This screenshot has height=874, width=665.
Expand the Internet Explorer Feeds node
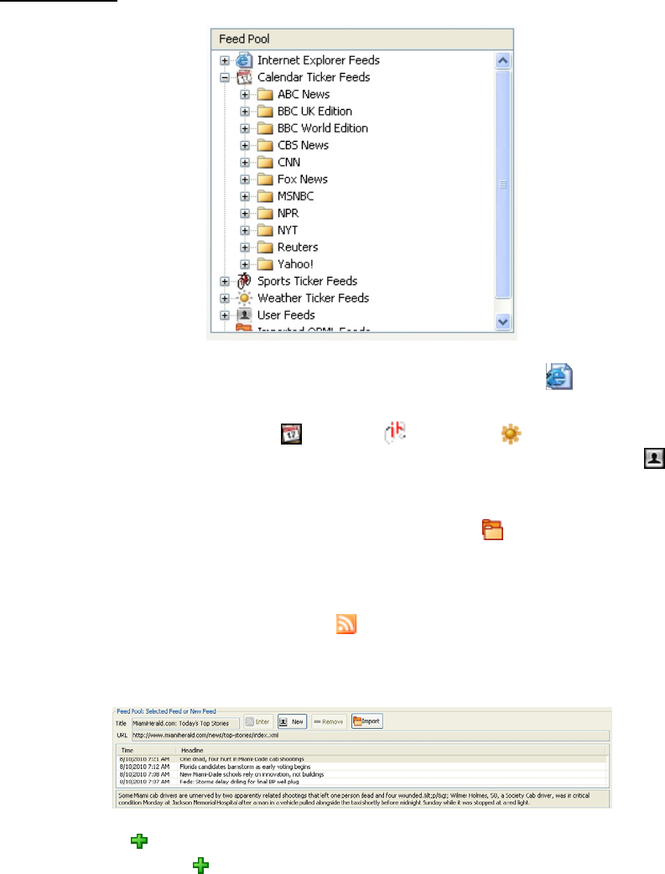click(225, 60)
